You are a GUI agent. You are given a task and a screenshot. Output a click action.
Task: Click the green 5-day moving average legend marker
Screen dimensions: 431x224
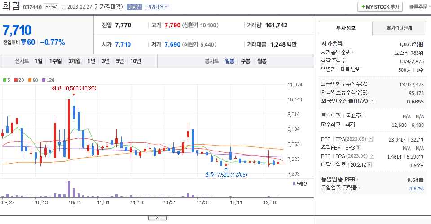[x=4, y=80]
